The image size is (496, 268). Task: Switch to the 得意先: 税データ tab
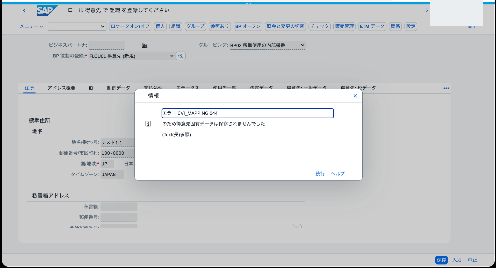(358, 88)
